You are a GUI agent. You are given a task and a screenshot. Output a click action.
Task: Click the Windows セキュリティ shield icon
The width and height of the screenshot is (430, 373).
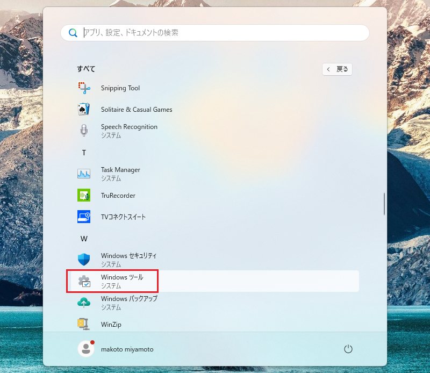coord(83,260)
